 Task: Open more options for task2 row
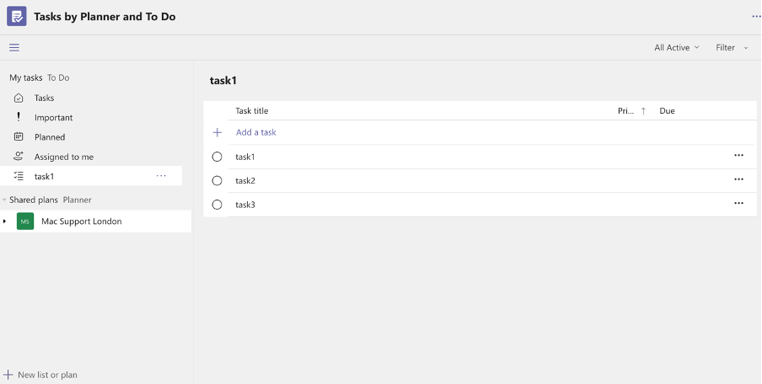pyautogui.click(x=738, y=180)
